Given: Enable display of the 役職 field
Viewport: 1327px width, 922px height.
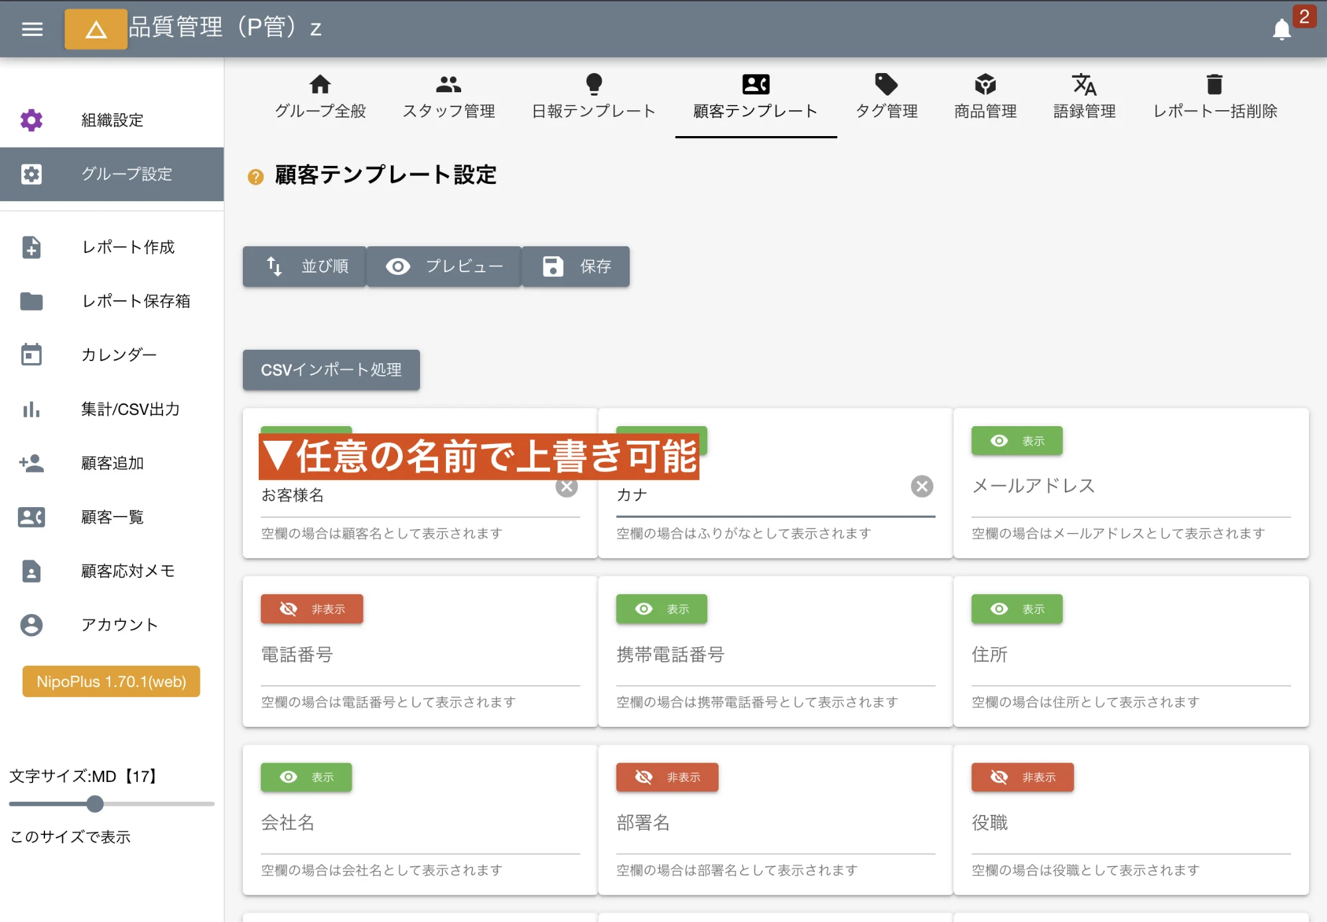Looking at the screenshot, I should [1022, 777].
